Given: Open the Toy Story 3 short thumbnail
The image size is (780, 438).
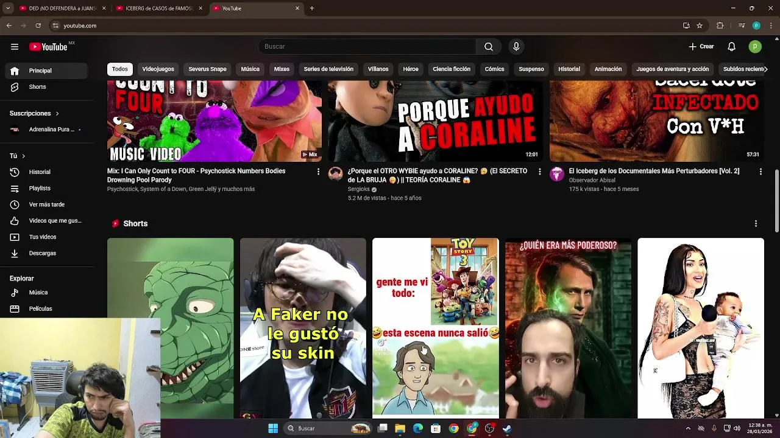Looking at the screenshot, I should pyautogui.click(x=436, y=328).
